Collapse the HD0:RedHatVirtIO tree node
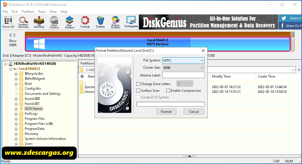 point(6,64)
